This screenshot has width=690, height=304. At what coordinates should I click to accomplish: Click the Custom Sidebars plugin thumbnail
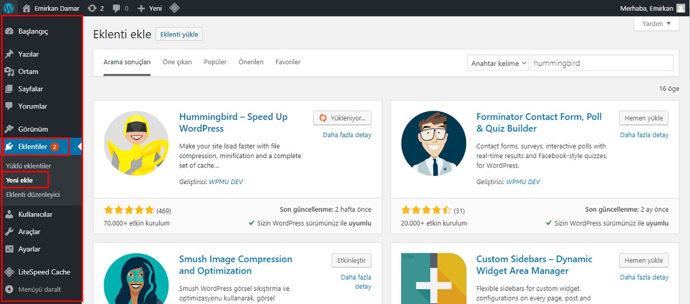[434, 278]
